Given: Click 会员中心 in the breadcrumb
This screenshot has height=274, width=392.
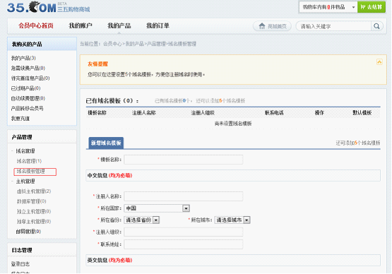Looking at the screenshot, I should point(112,44).
